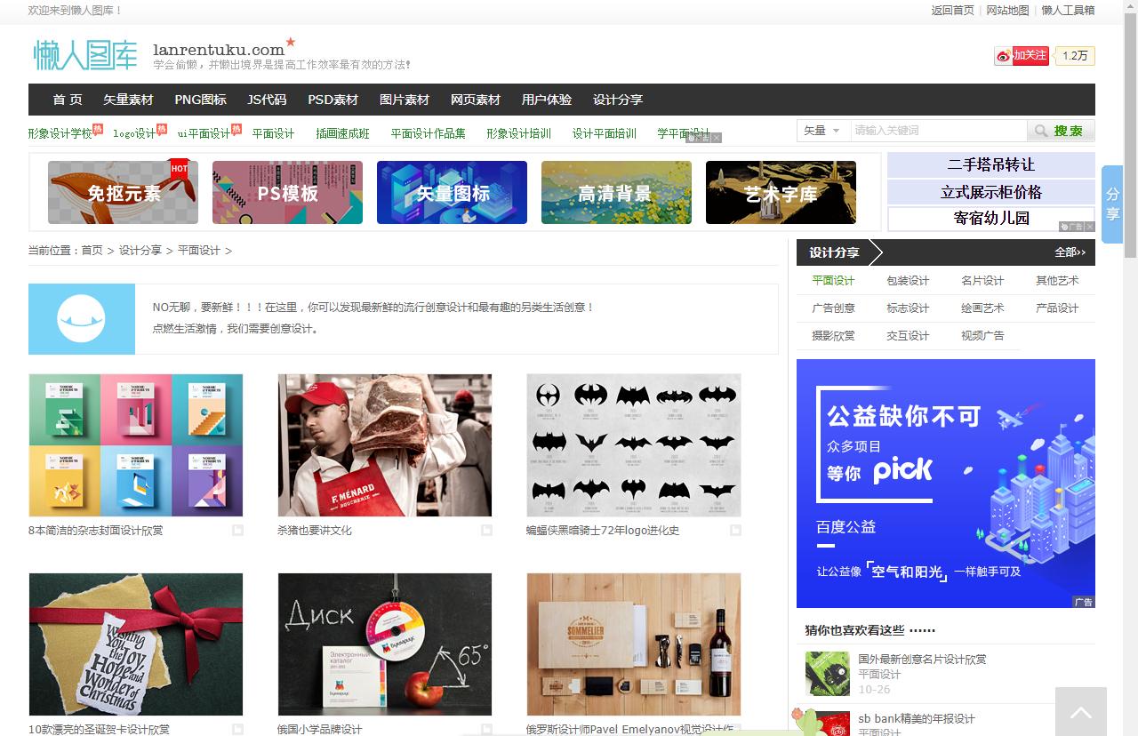Close the 寄宿幼儿园 ad with its X
This screenshot has width=1138, height=736.
coord(1090,227)
